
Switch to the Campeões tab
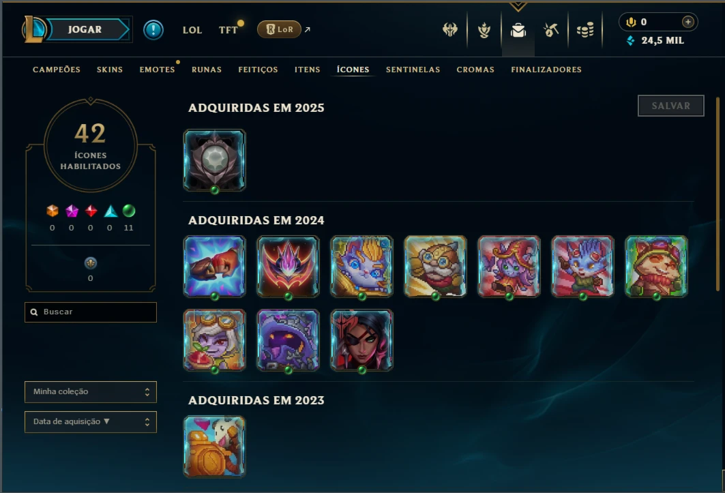tap(57, 70)
